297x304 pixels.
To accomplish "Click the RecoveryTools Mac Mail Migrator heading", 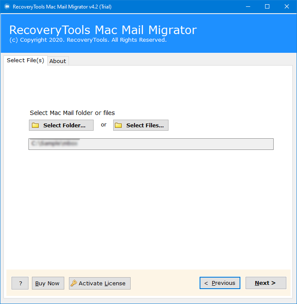I will [x=103, y=30].
